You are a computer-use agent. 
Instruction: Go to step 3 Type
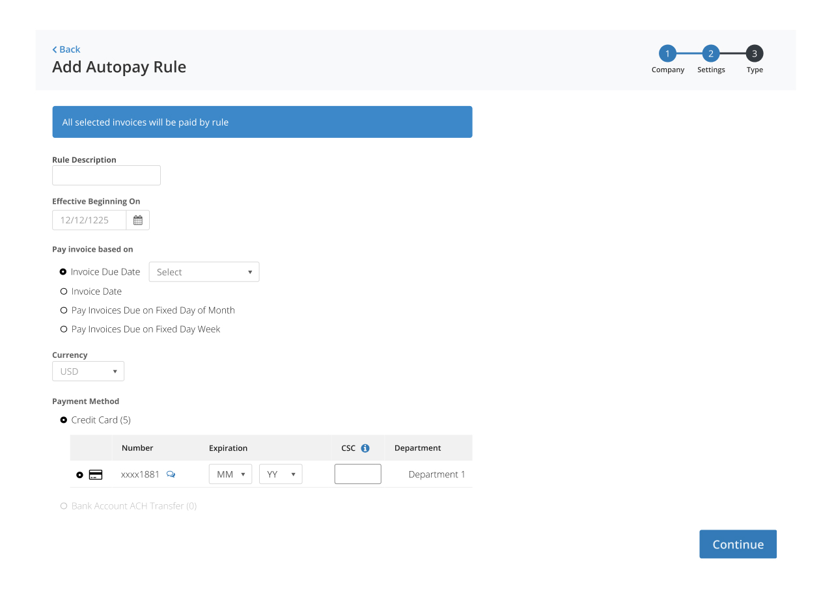point(755,53)
